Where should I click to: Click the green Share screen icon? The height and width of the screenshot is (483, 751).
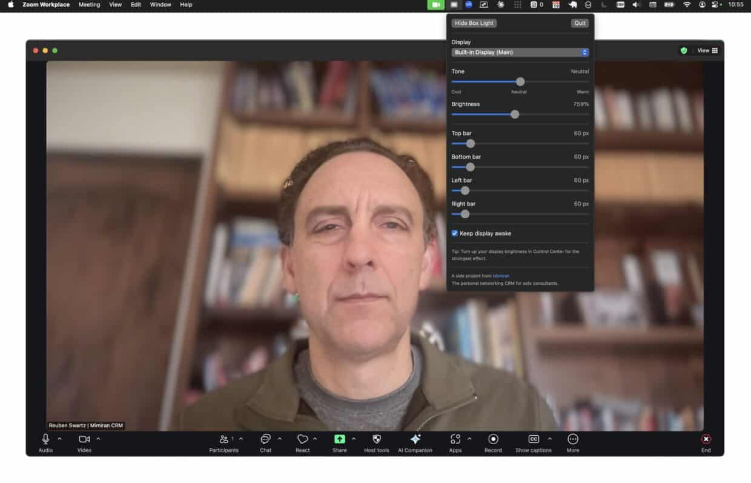point(340,439)
